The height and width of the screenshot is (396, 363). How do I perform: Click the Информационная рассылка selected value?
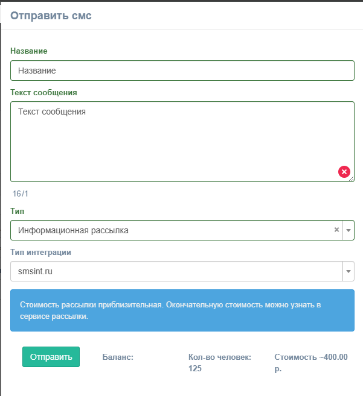pyautogui.click(x=73, y=230)
